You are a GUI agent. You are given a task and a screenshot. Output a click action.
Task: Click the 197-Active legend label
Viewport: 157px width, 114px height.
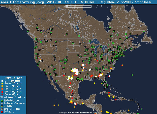pos(11,100)
